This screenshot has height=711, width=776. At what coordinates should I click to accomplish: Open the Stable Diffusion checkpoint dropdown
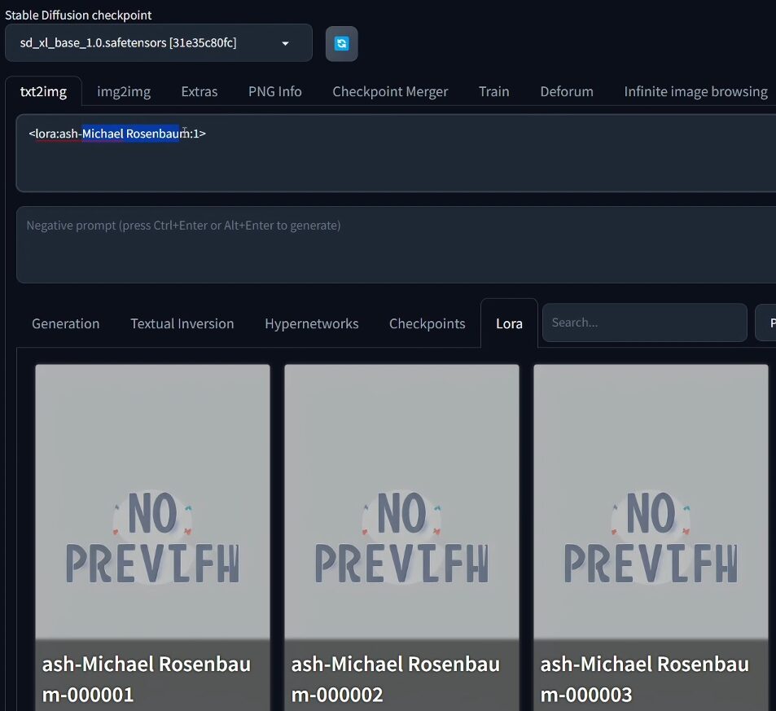(x=158, y=43)
